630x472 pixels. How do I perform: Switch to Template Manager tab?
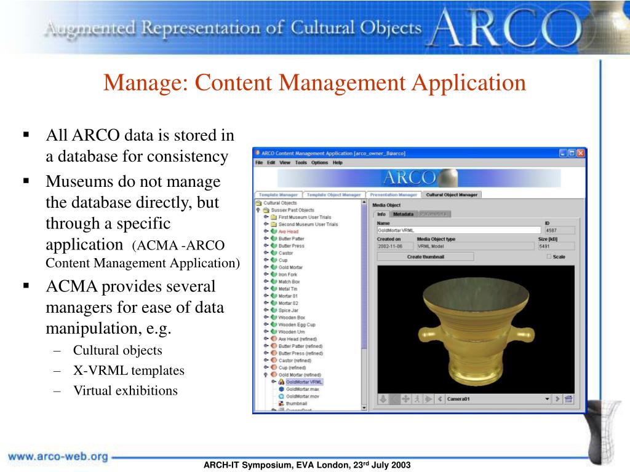[278, 195]
